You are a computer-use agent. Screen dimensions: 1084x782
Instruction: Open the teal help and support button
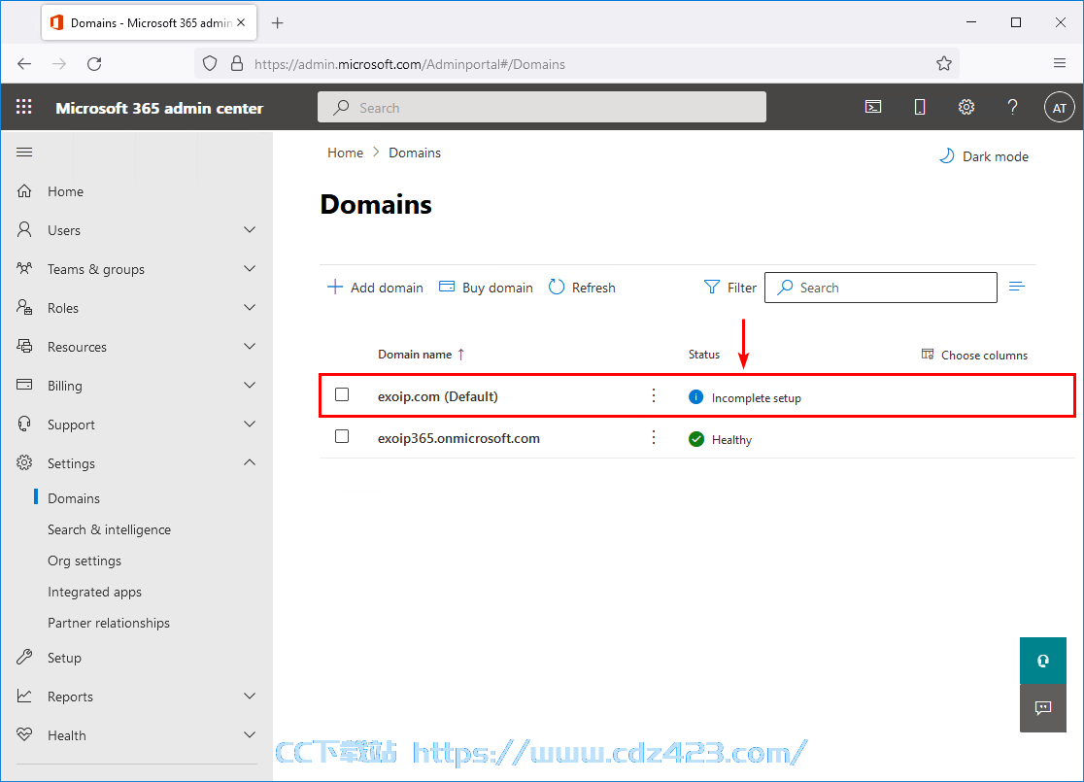coord(1042,661)
